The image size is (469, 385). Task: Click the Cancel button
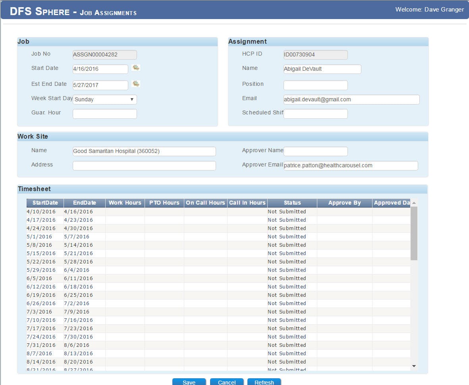[x=227, y=382]
